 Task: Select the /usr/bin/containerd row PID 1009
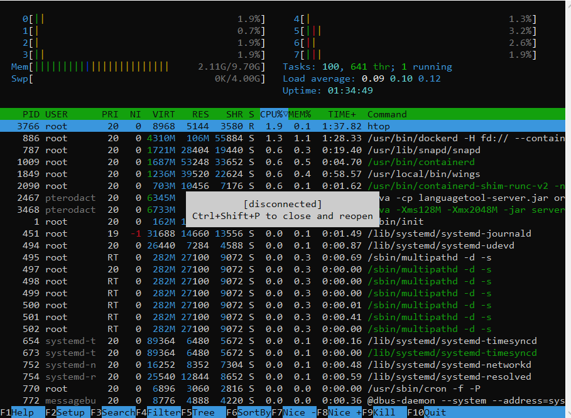283,162
